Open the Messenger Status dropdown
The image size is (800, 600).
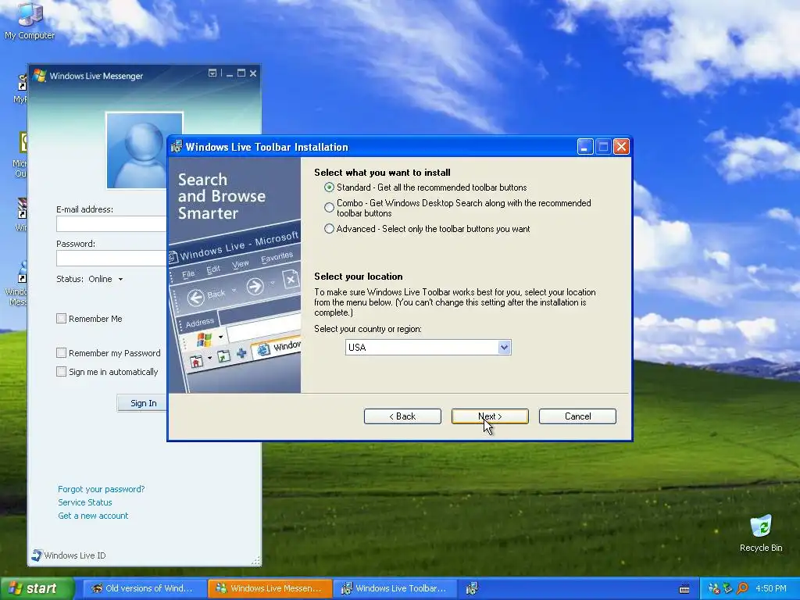105,279
